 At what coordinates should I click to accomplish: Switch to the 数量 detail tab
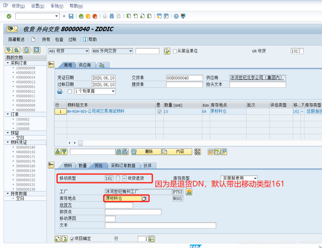click(83, 166)
